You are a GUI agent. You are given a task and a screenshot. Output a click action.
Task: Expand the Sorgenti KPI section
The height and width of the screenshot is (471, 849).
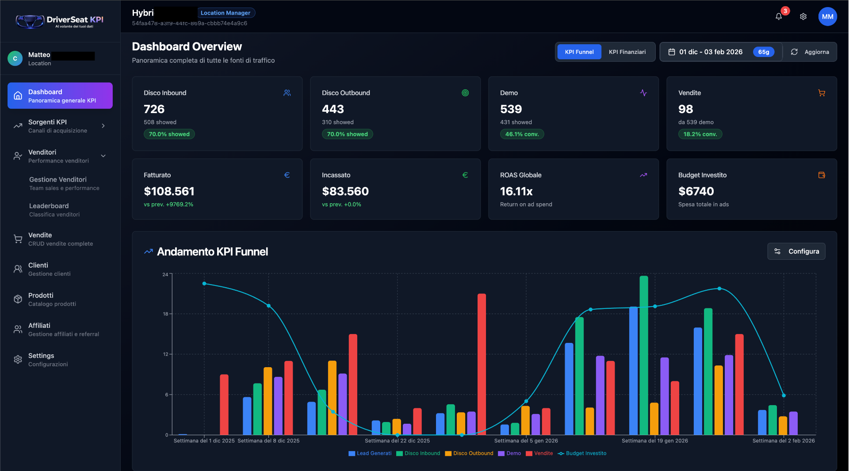(60, 126)
